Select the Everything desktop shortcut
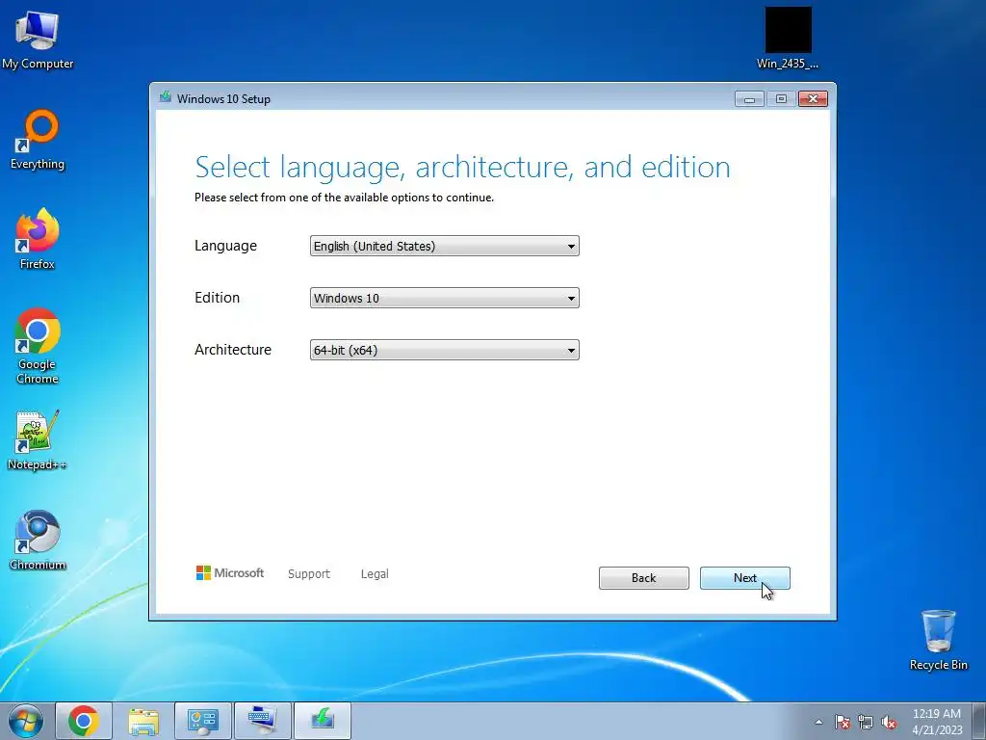Screen dimensions: 986x740 [38, 140]
